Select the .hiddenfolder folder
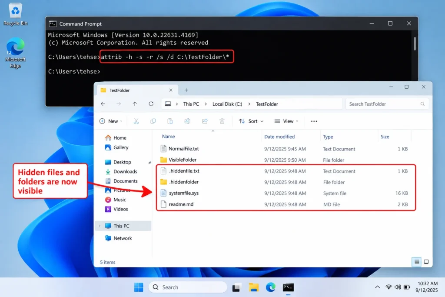 [284, 182]
